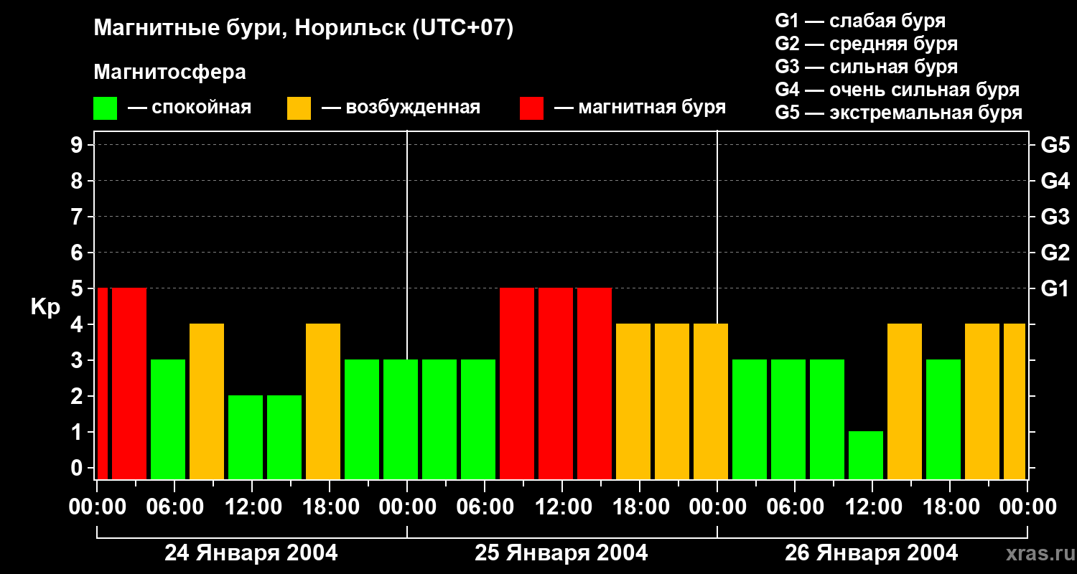Select the green Kp 2 bar at 12:00 on 24 January
The image size is (1077, 574).
point(246,437)
